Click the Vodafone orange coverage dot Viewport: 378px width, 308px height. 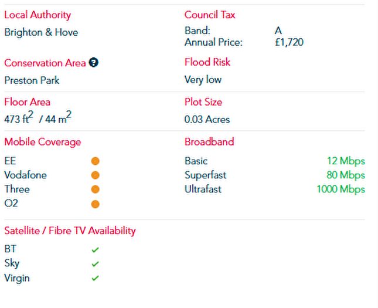(95, 175)
